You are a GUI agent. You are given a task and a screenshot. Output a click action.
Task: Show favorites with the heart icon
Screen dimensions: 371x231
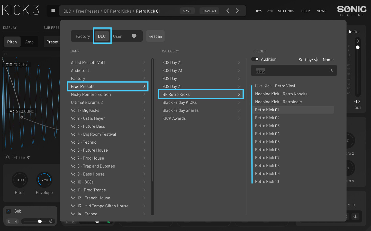coord(134,36)
